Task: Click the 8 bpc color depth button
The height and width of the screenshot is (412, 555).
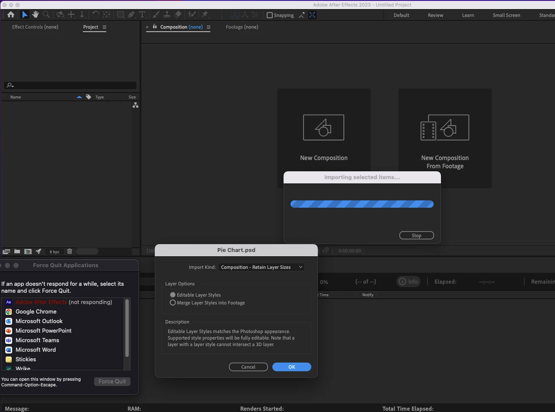Action: pos(55,252)
